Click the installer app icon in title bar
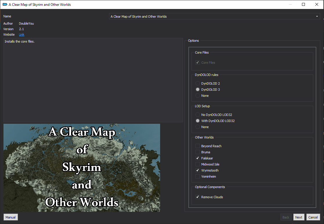This screenshot has width=324, height=224. (5, 4)
